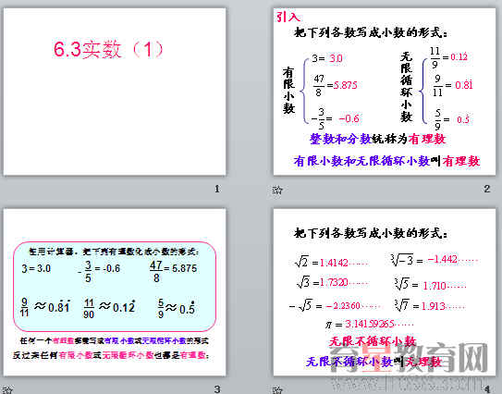
Task: Click the 47/8 = 5.875 equation in cyan box
Action: point(173,271)
